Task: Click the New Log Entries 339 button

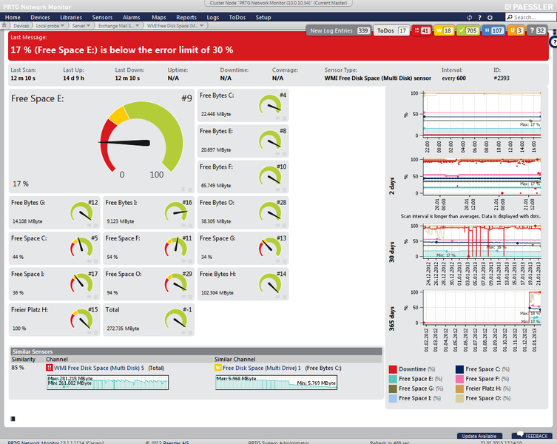Action: (x=339, y=30)
